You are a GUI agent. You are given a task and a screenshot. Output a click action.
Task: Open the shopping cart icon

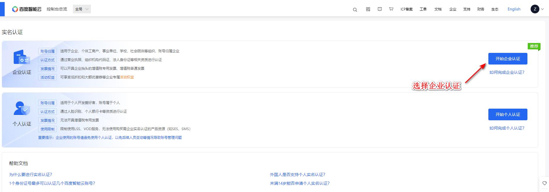coord(391,9)
